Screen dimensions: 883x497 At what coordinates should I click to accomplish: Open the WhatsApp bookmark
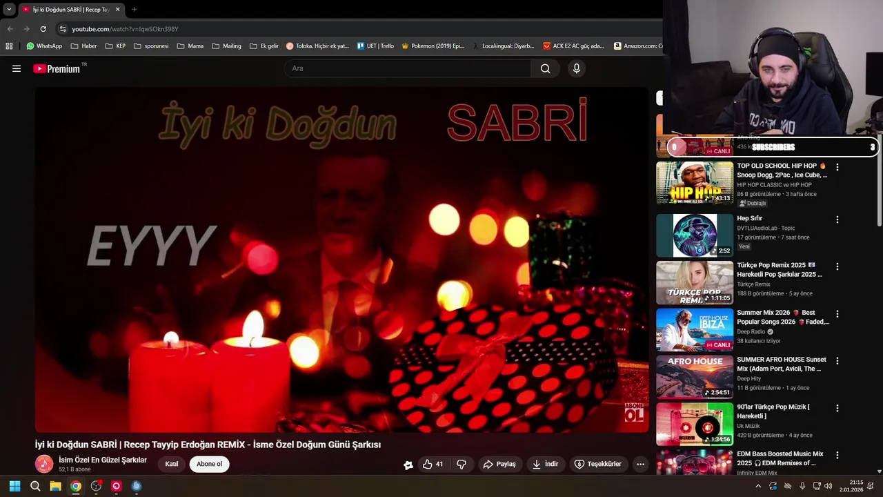point(44,46)
